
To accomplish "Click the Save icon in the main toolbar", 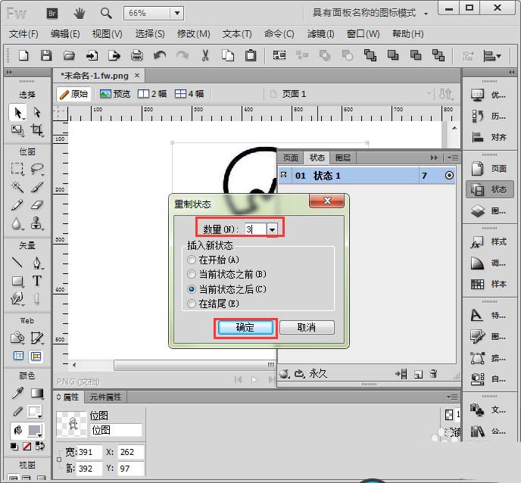I will pos(46,55).
